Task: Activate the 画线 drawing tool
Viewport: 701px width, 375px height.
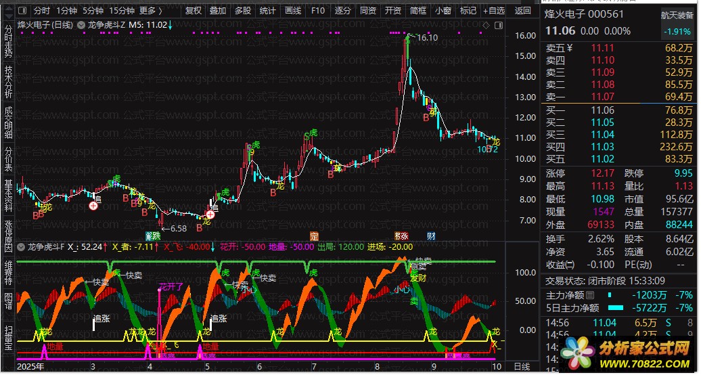Action: (292, 10)
